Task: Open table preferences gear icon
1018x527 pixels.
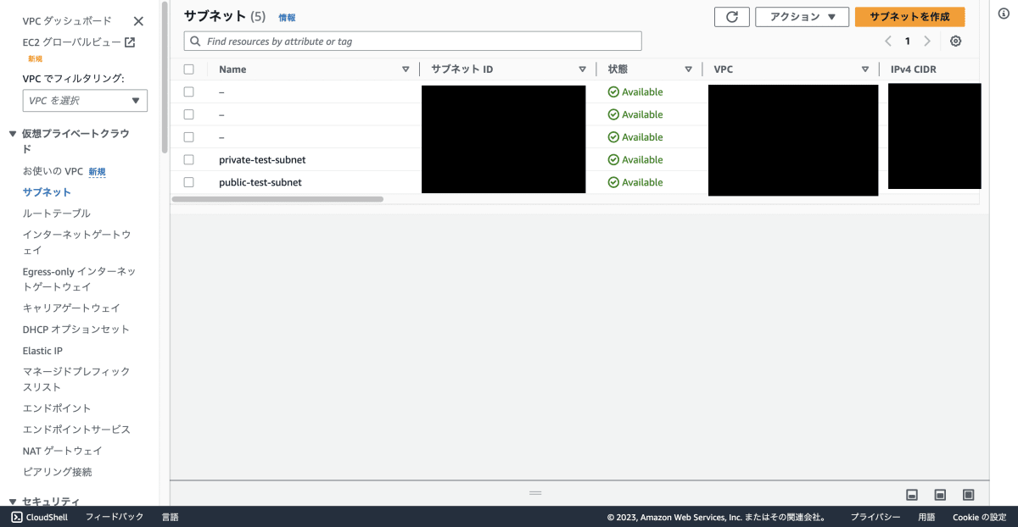Action: tap(956, 41)
